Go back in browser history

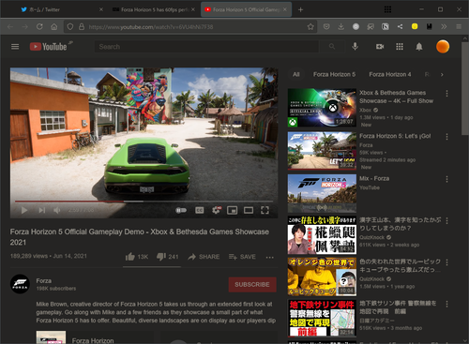coord(10,26)
